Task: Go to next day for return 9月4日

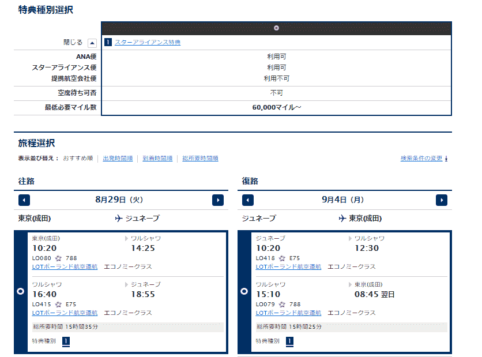Action: point(442,200)
